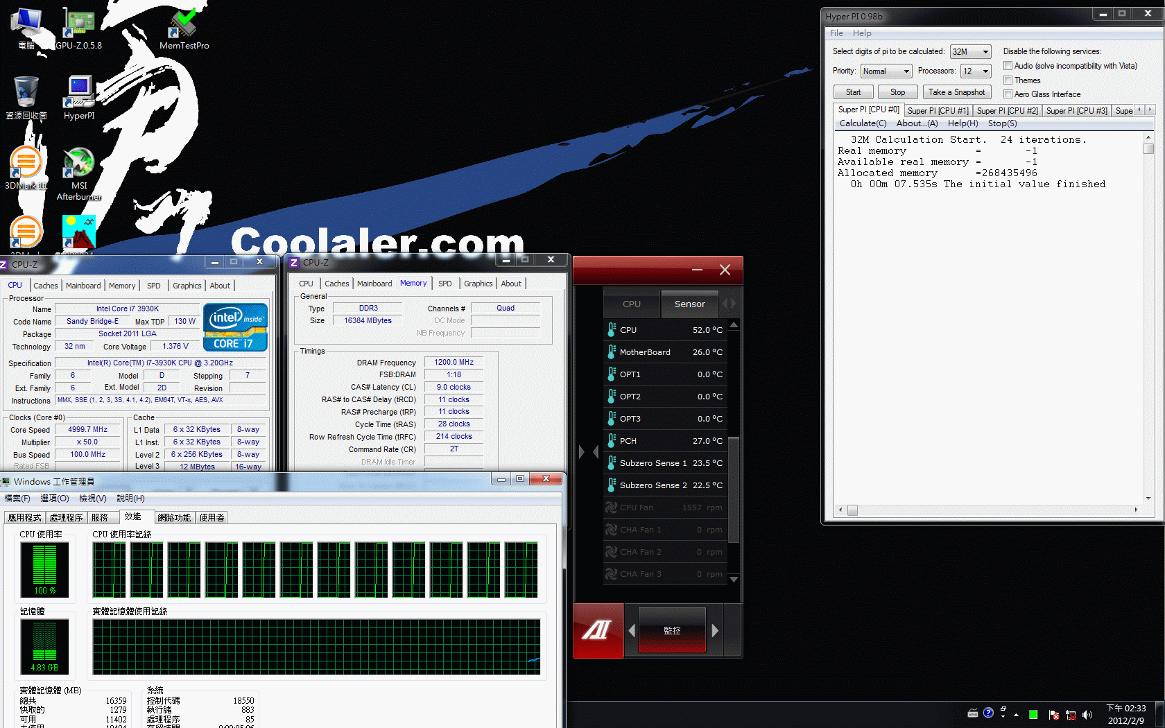This screenshot has width=1165, height=728.
Task: Launch the MSI Afterburner desktop shortcut
Action: (x=79, y=173)
